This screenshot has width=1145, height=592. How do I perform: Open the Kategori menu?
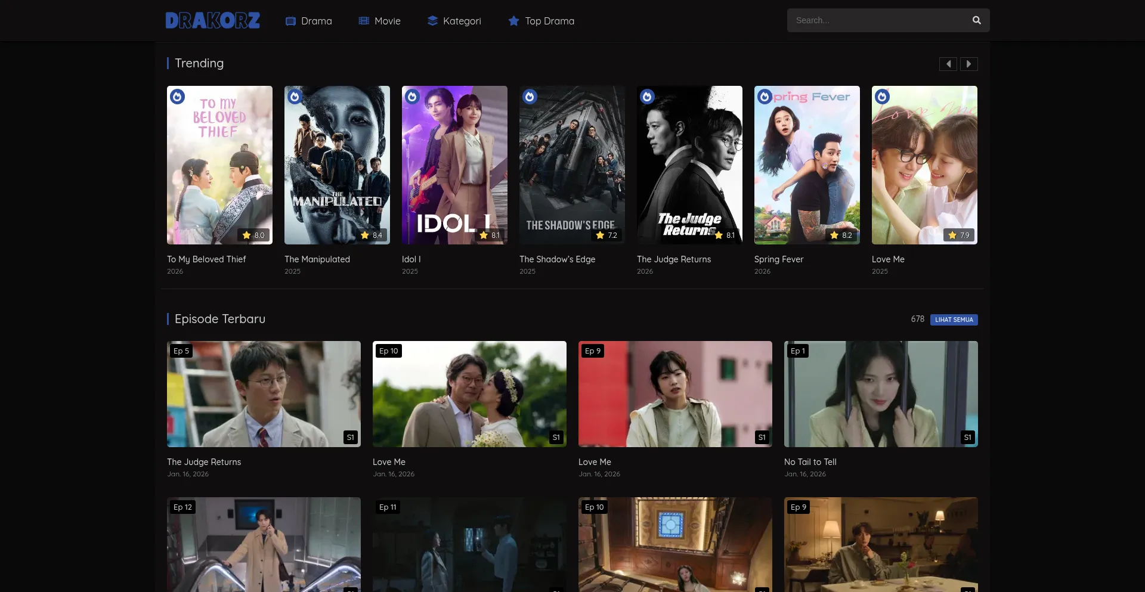pyautogui.click(x=454, y=21)
